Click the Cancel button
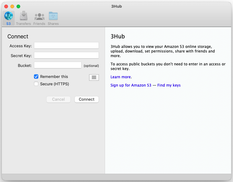The image size is (233, 182). (58, 99)
